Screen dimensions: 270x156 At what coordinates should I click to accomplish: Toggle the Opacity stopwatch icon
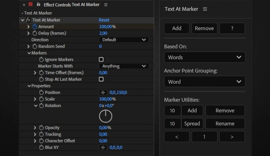coord(41,128)
